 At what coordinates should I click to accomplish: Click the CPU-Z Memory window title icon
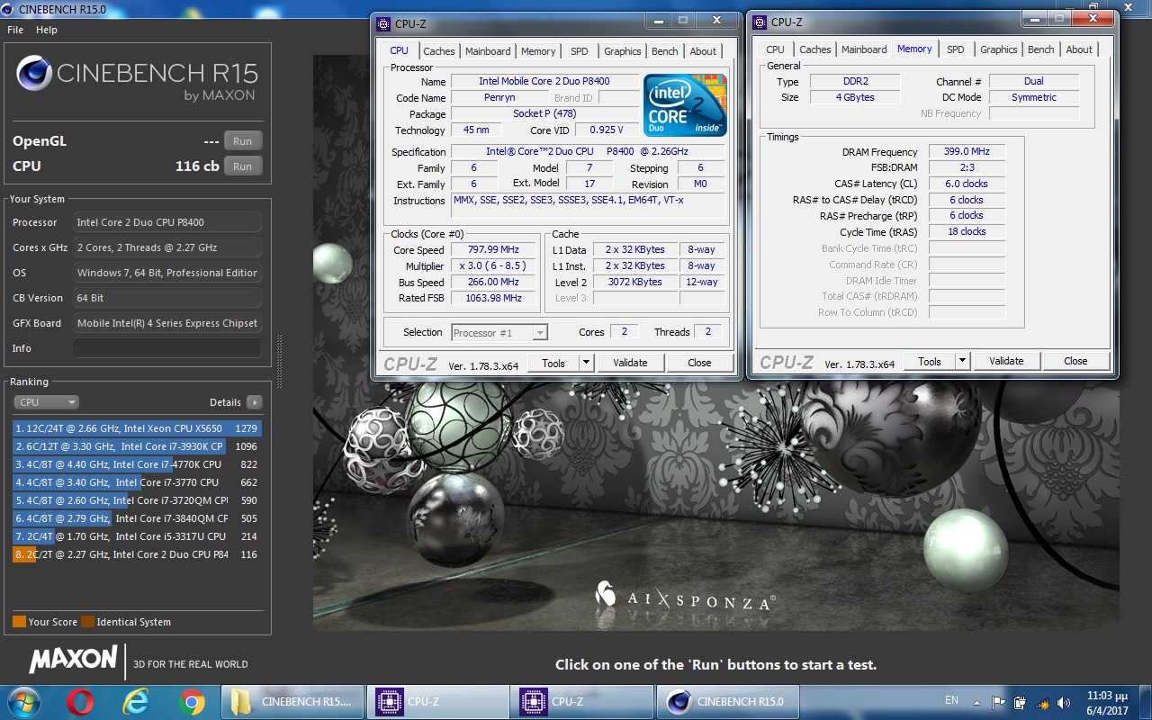click(x=760, y=22)
